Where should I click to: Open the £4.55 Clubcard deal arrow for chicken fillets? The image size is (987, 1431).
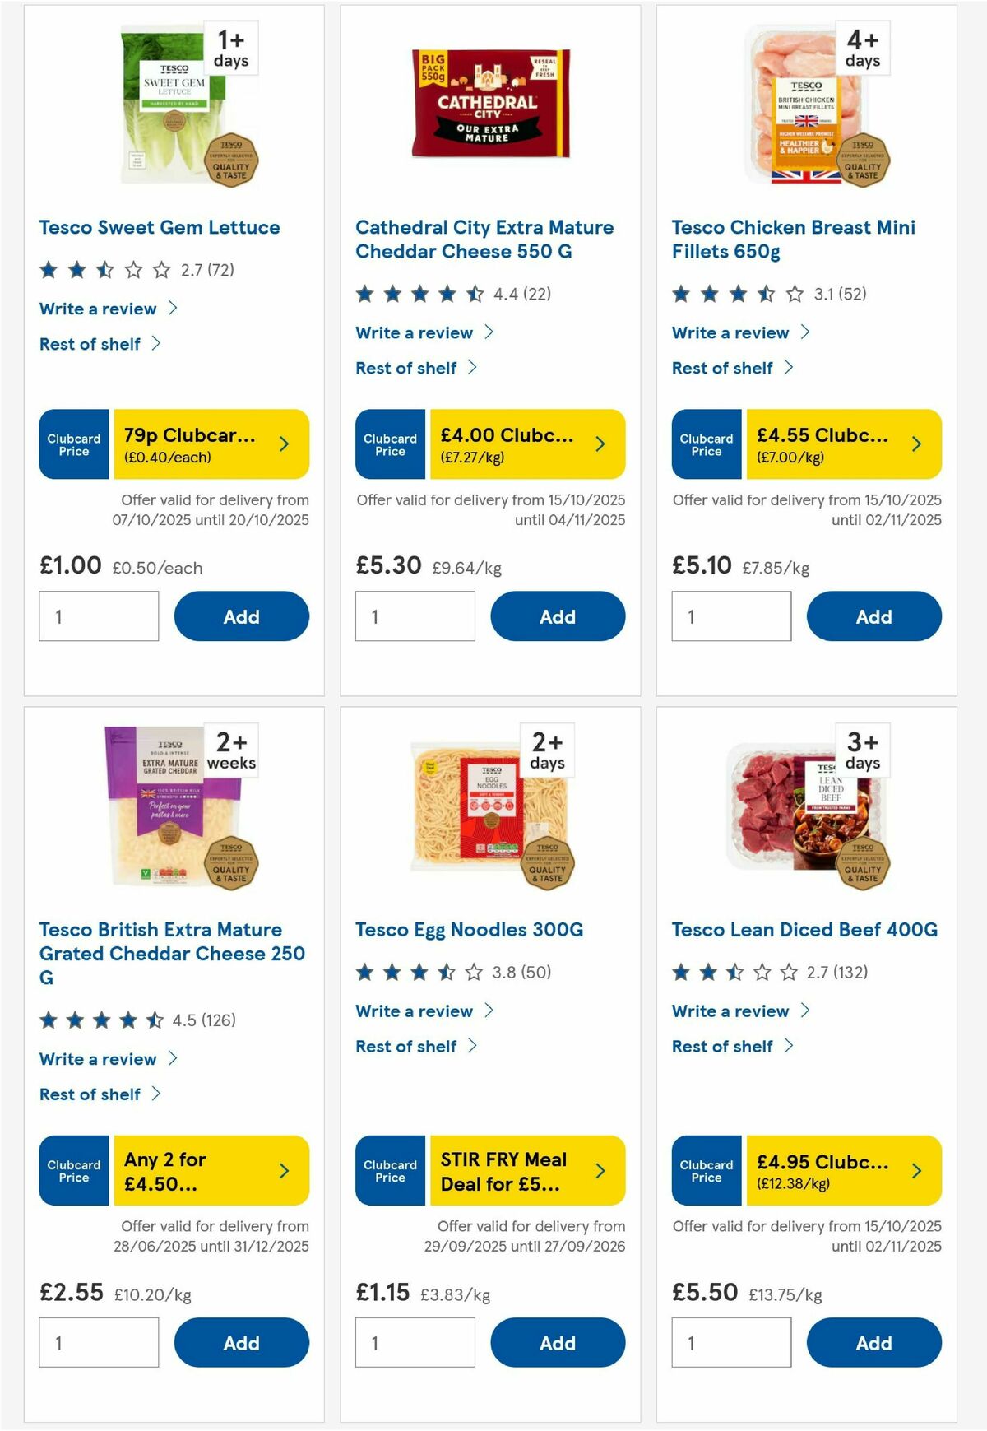(x=915, y=444)
